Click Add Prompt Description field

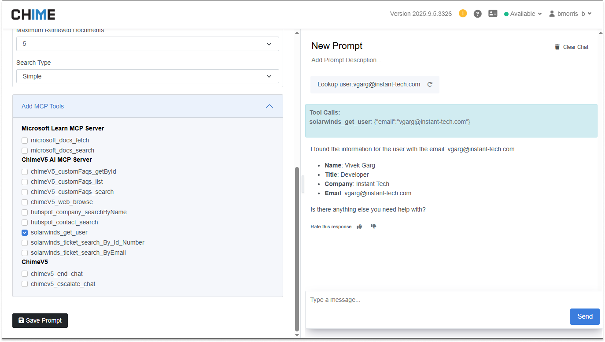pyautogui.click(x=346, y=60)
